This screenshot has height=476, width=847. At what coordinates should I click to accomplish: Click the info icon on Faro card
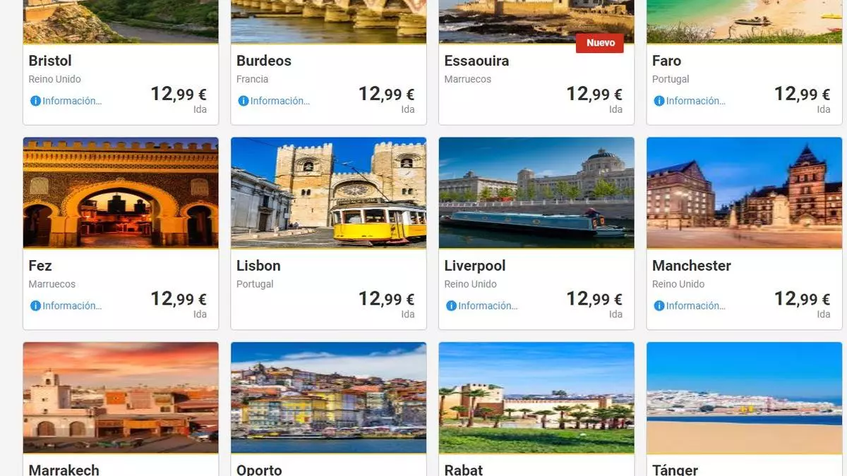[x=659, y=101]
